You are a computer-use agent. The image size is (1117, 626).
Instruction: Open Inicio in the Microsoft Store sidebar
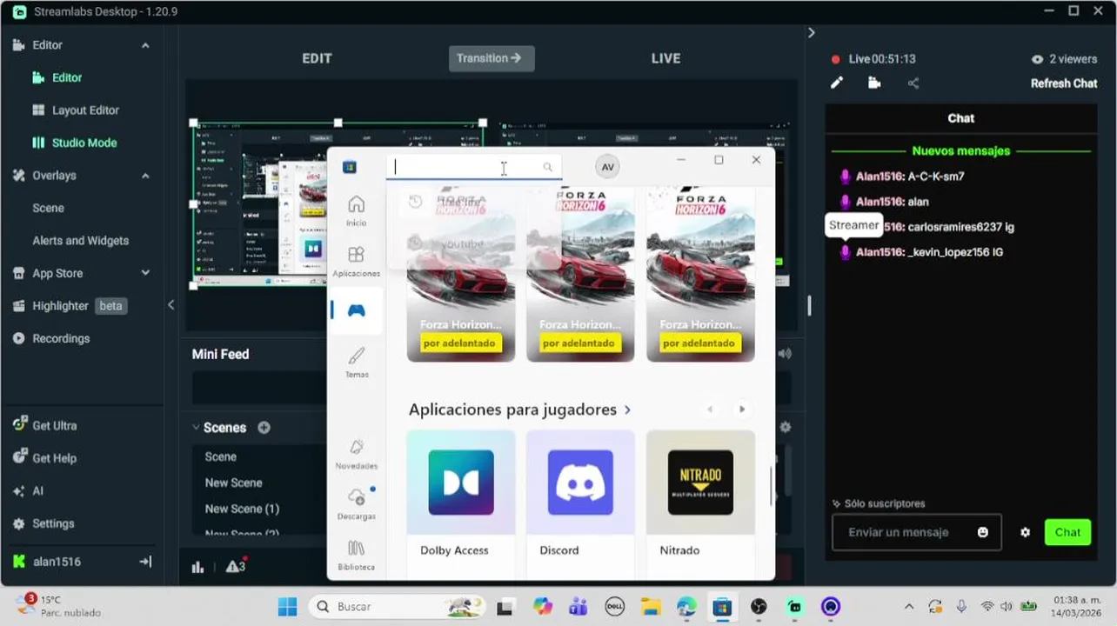pyautogui.click(x=357, y=210)
